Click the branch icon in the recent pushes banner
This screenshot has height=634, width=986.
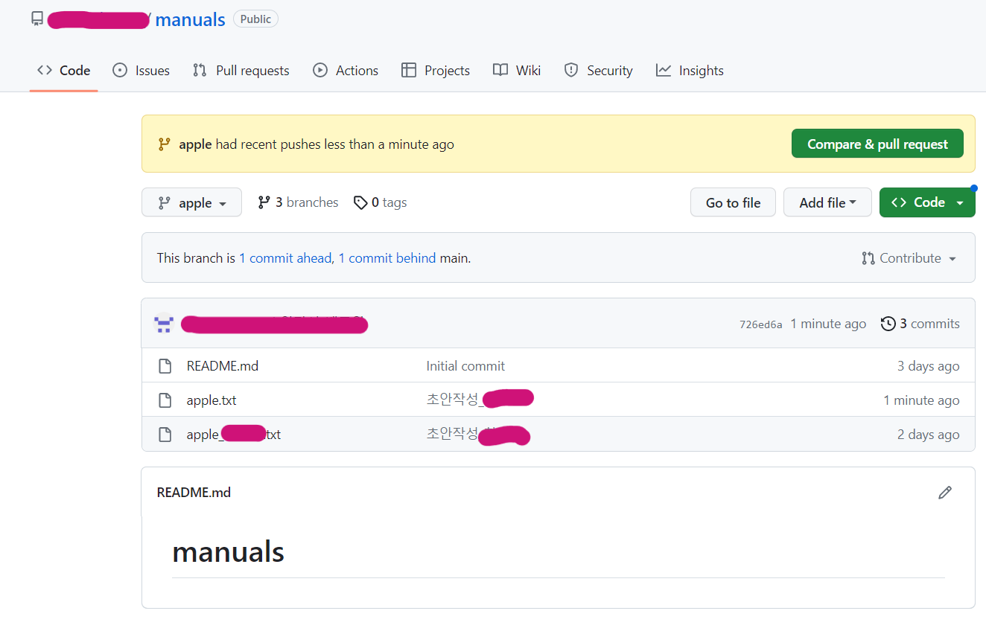tap(164, 144)
